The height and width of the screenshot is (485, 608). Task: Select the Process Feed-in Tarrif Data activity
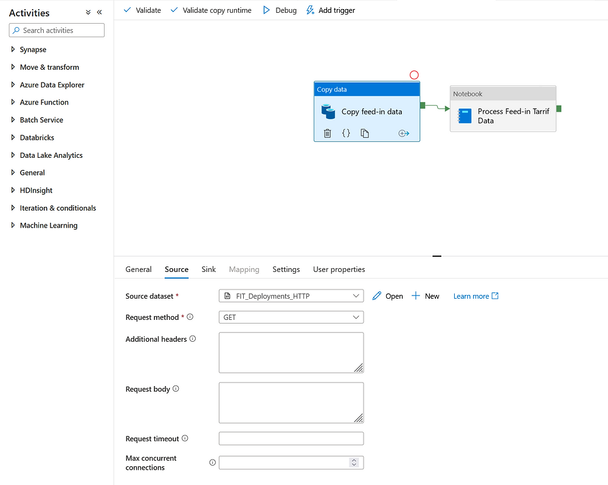[503, 109]
